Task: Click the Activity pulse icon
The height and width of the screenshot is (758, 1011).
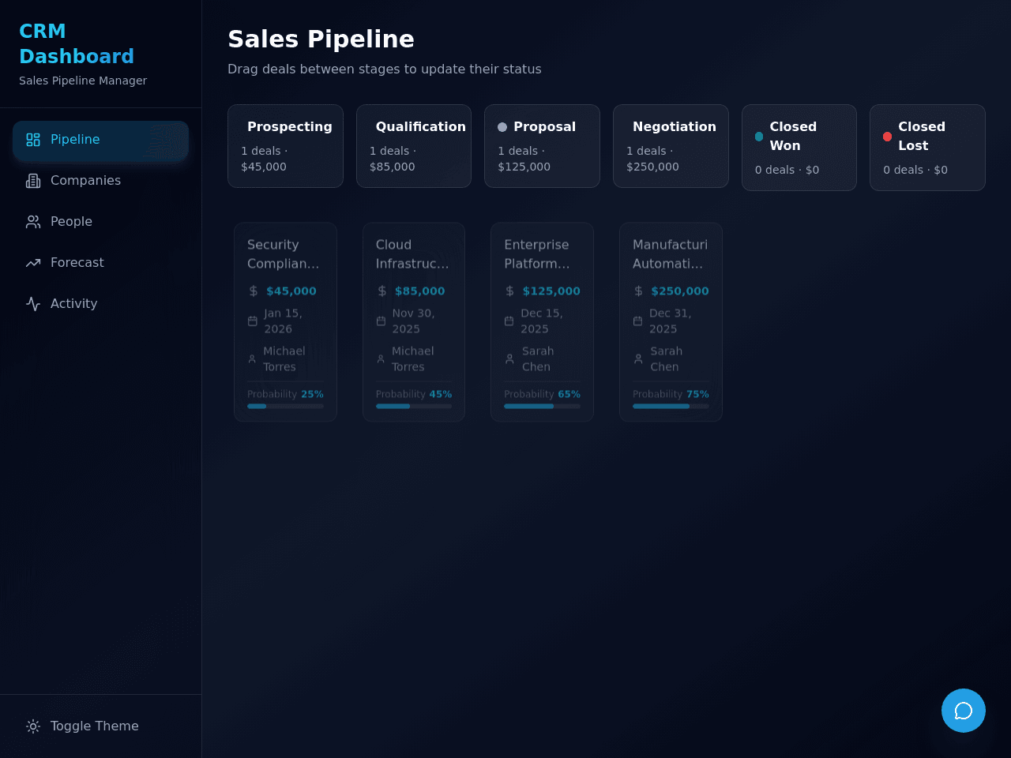Action: 33,304
